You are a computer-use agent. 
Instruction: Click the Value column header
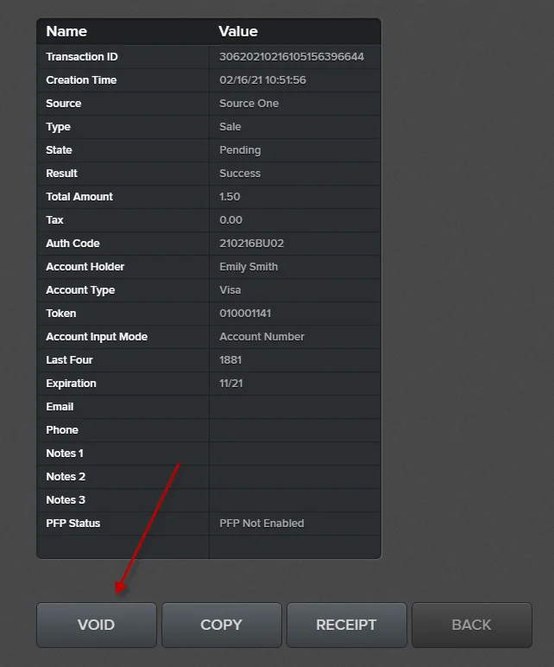point(238,31)
